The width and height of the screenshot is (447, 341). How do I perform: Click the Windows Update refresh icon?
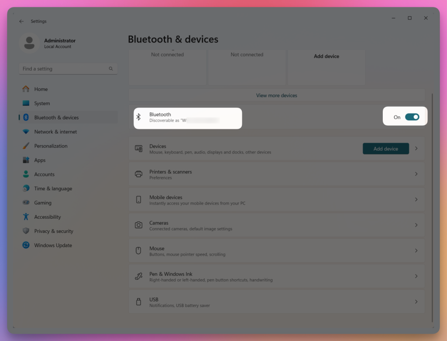coord(26,245)
